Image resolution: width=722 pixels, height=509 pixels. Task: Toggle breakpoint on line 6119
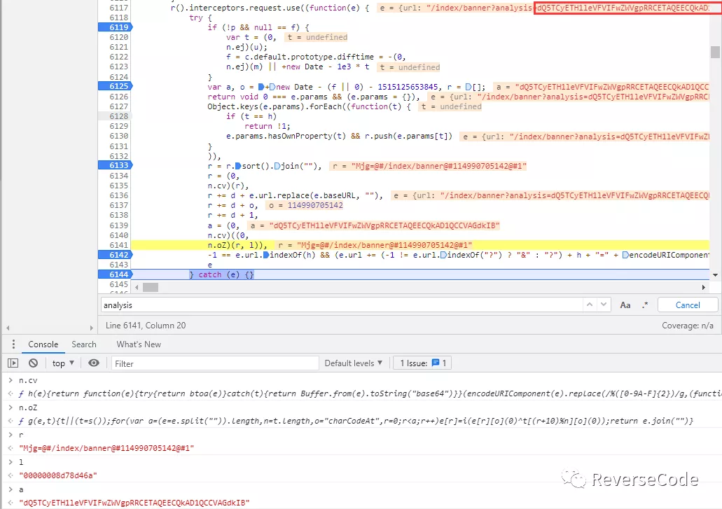115,27
